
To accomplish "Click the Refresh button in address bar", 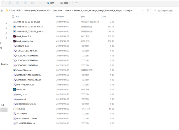I will point(148,11).
